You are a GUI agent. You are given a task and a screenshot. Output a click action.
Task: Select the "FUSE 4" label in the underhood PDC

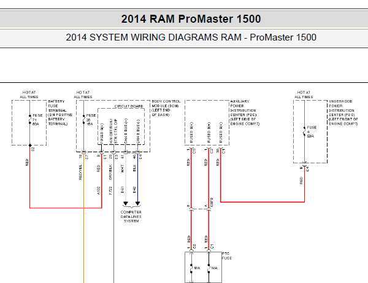(x=312, y=130)
